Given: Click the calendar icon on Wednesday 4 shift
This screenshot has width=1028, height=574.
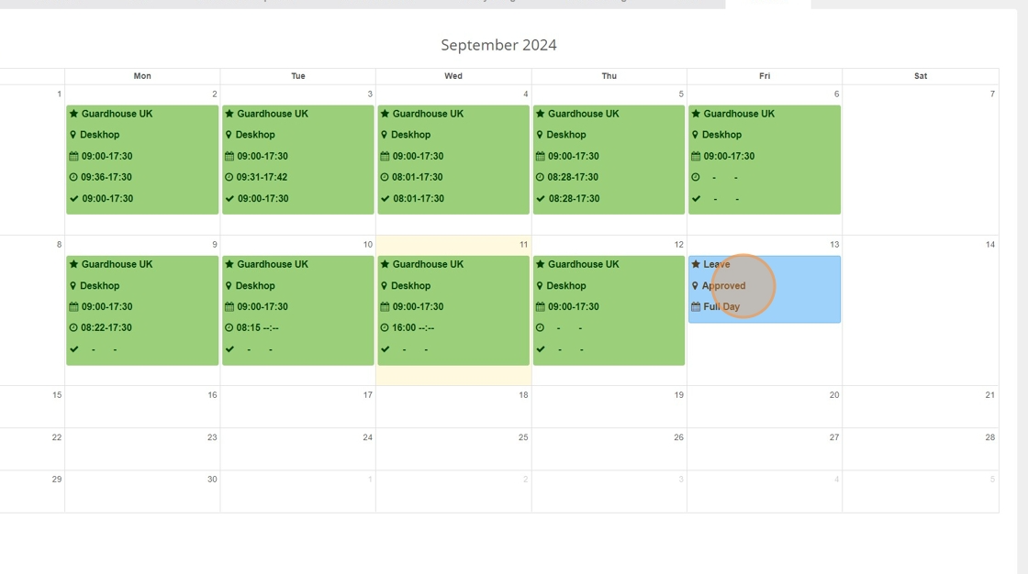Looking at the screenshot, I should tap(385, 157).
